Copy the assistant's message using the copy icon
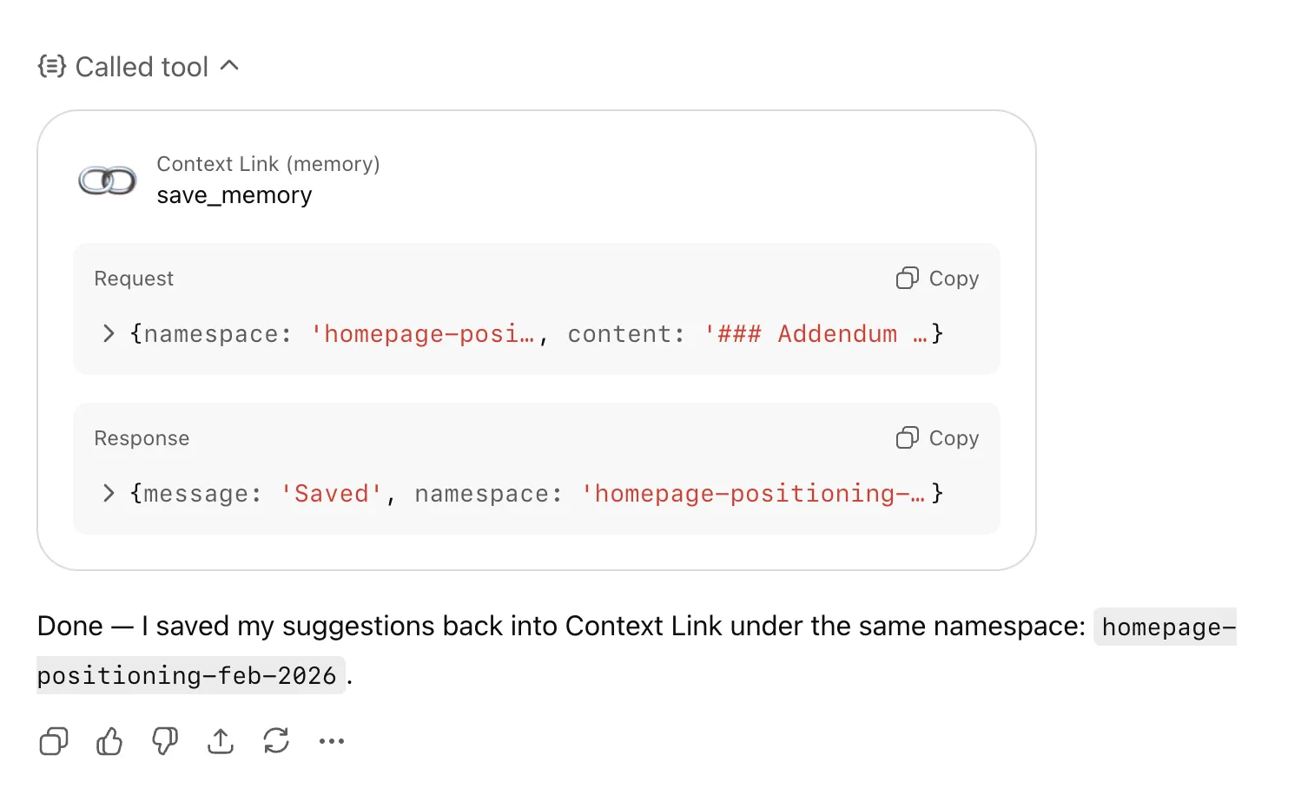The image size is (1301, 788). tap(53, 741)
